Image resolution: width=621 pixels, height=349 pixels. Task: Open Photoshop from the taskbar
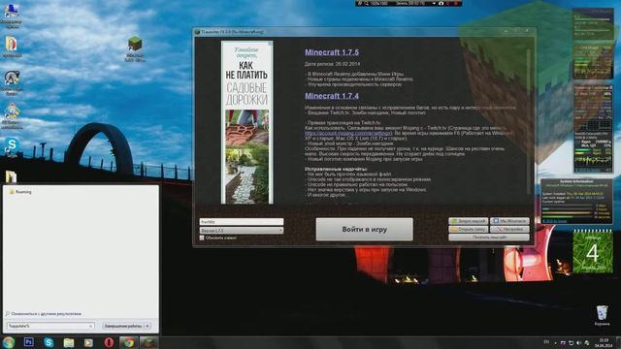[x=28, y=342]
